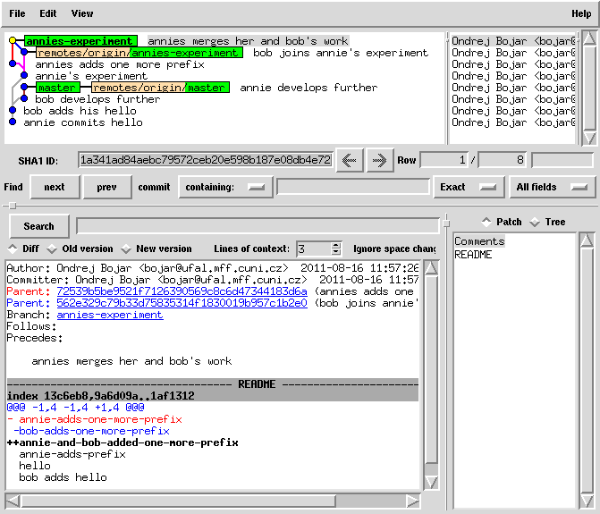Switch to the Tree view radio button
Screen dimensions: 600x514
[x=535, y=222]
